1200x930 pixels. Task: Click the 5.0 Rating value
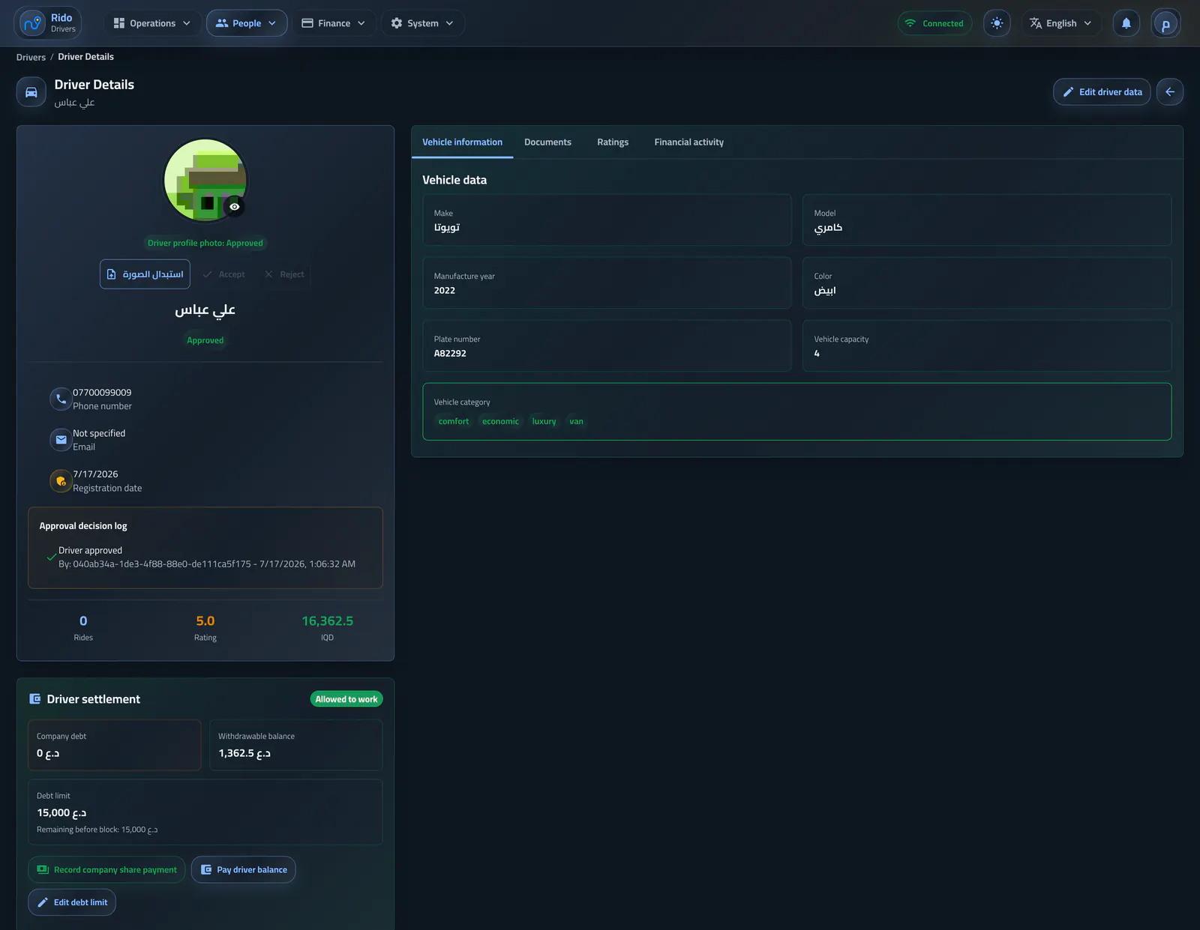pyautogui.click(x=205, y=621)
